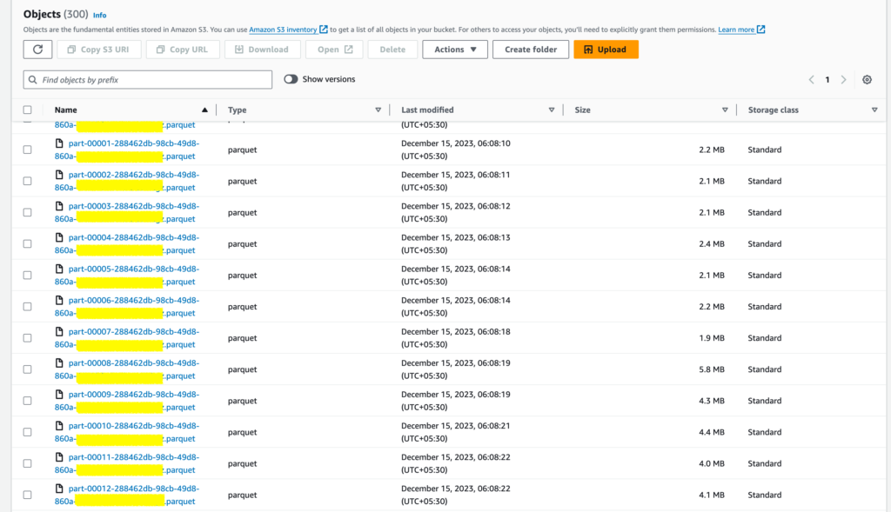Viewport: 891px width, 512px height.
Task: Sort by the Name column arrow
Action: (204, 110)
